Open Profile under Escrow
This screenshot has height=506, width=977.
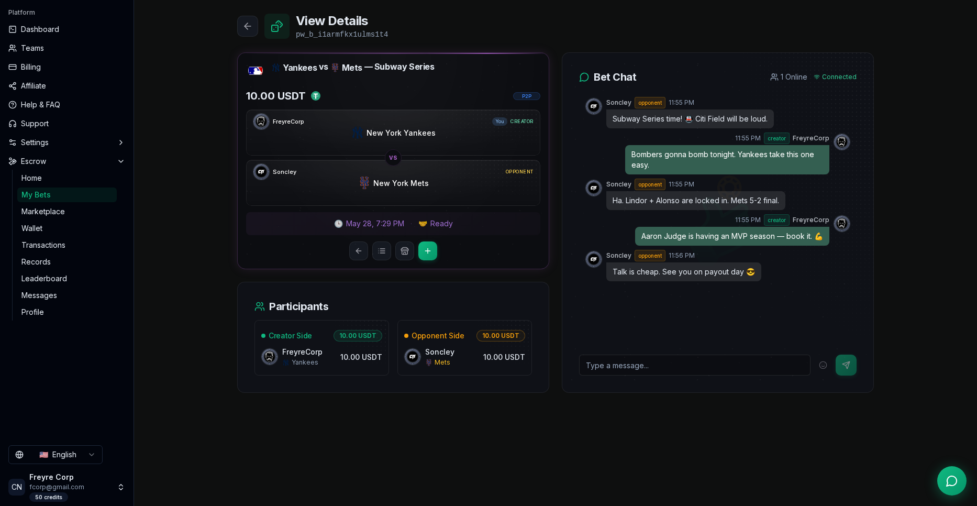67,312
